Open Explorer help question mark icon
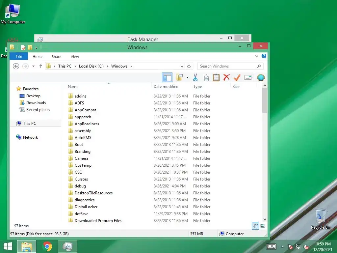337x253 pixels. pos(264,56)
